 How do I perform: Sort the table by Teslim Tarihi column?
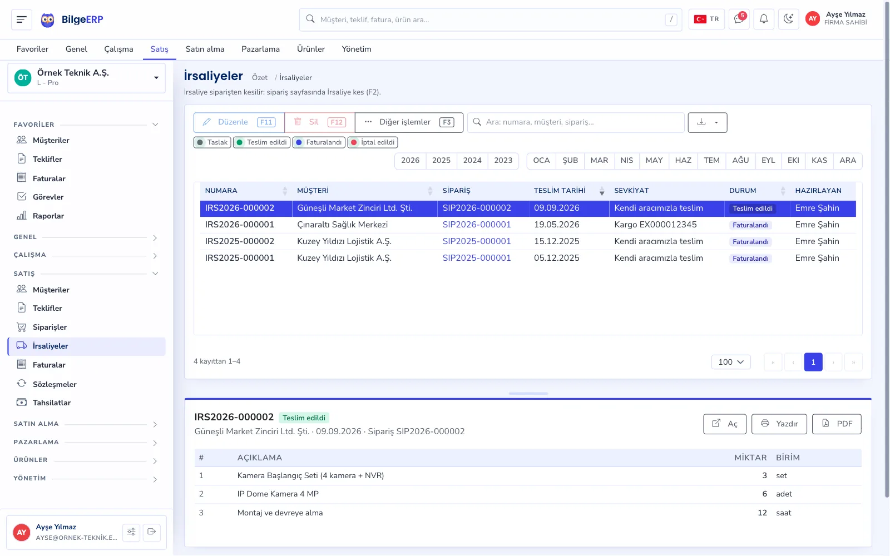point(569,191)
